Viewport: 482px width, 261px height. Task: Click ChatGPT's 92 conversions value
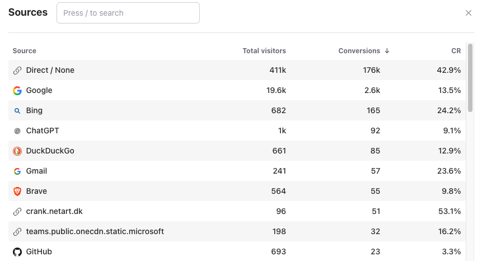(375, 130)
